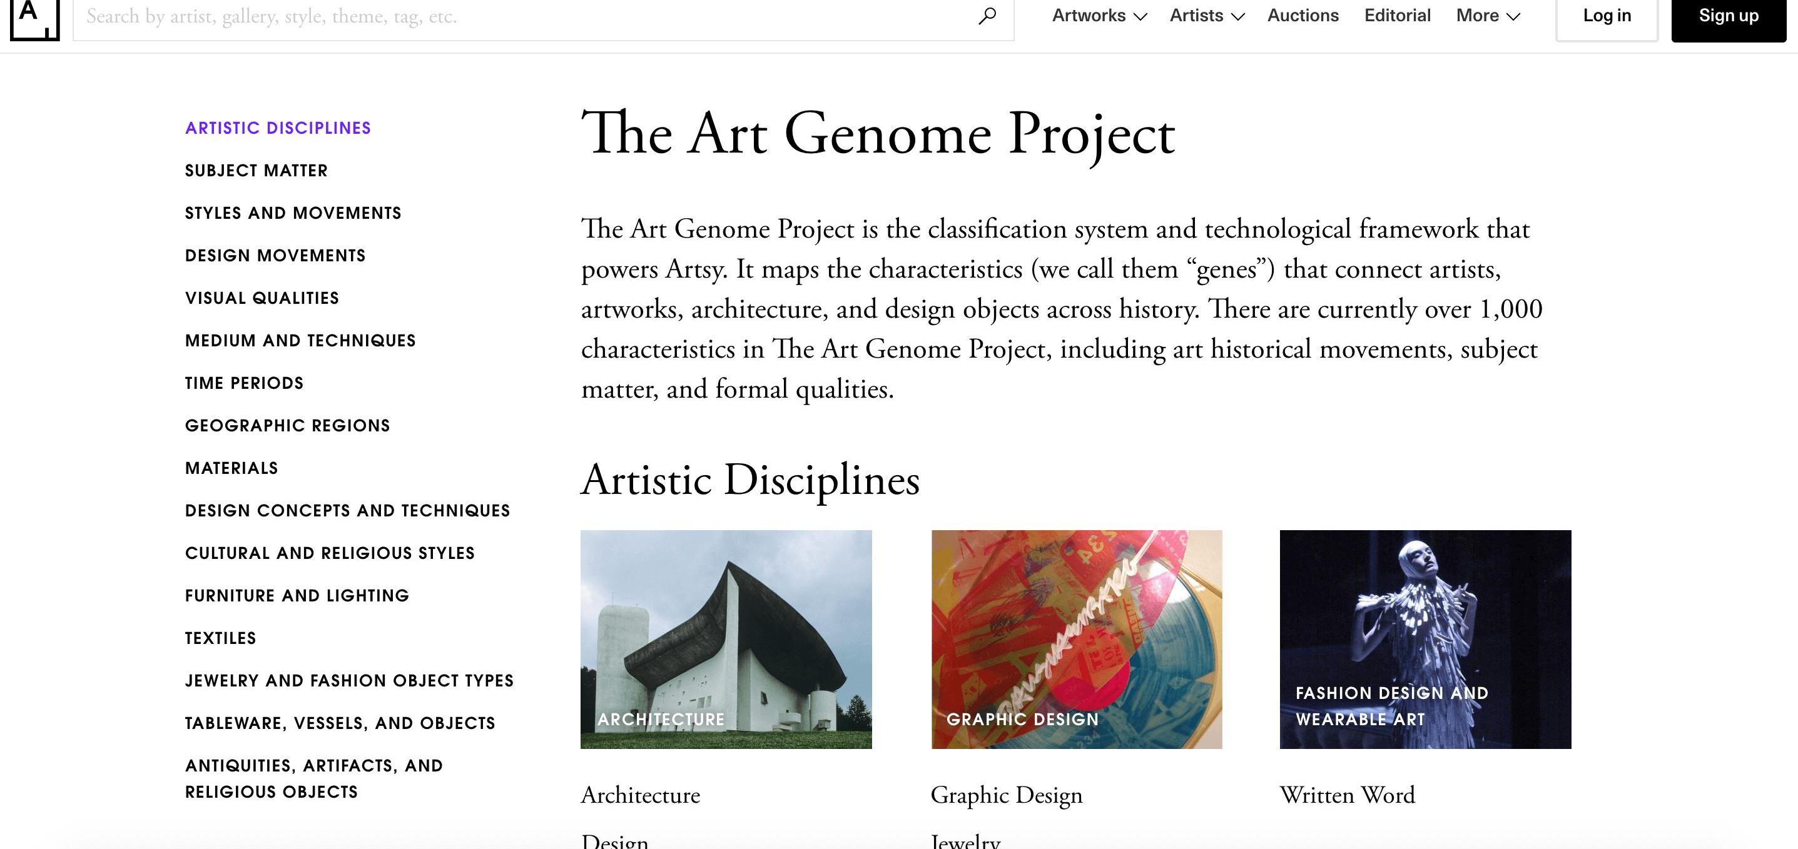
Task: Open the Fashion Design and Wearable Art thumbnail
Action: (x=1425, y=639)
